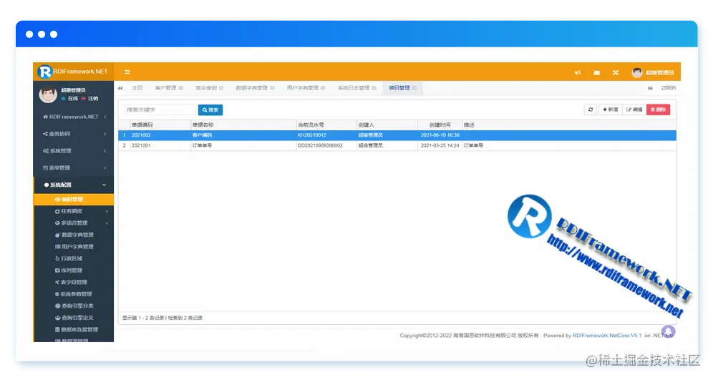
Task: Click the red 删除 button
Action: pos(658,109)
